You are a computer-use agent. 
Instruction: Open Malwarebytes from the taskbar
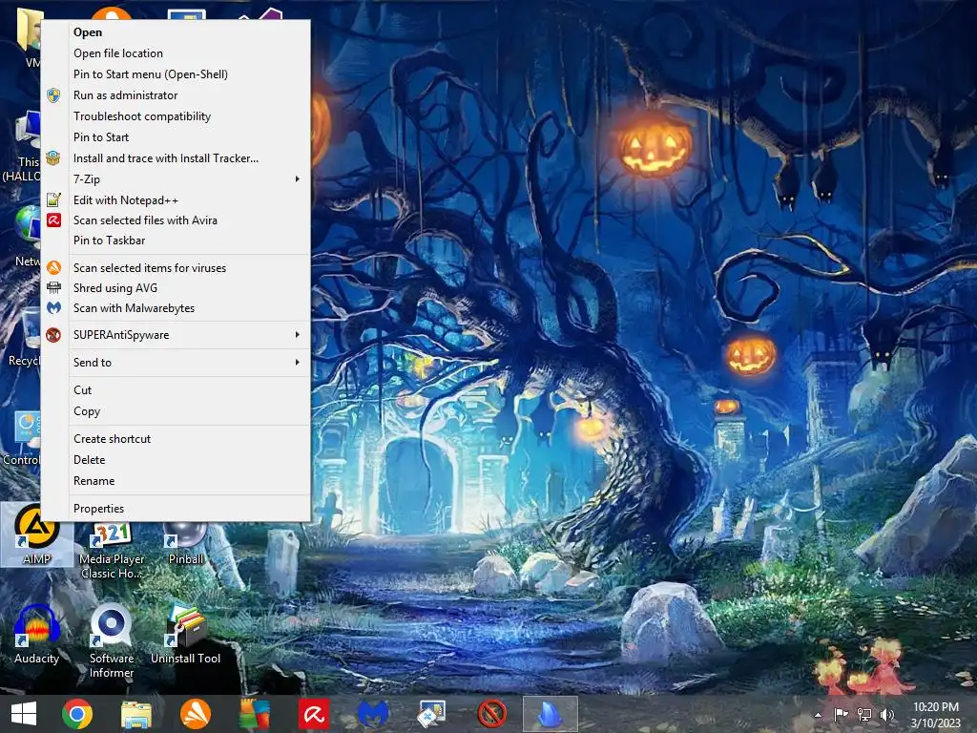(373, 714)
